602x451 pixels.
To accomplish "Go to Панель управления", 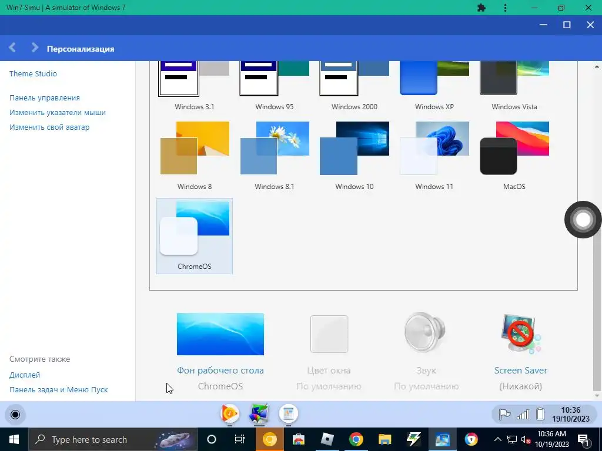I will click(45, 98).
